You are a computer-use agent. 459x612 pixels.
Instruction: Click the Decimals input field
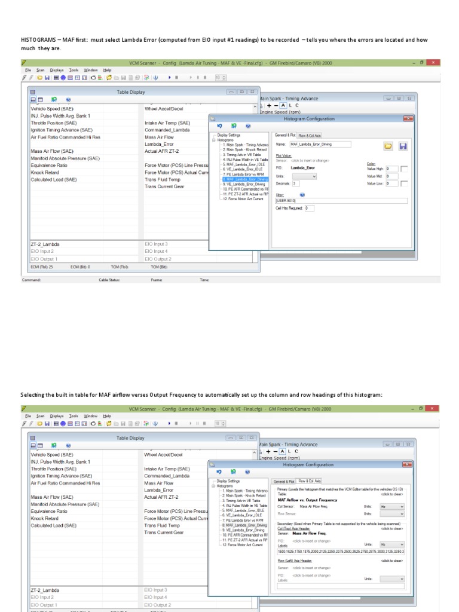296,183
